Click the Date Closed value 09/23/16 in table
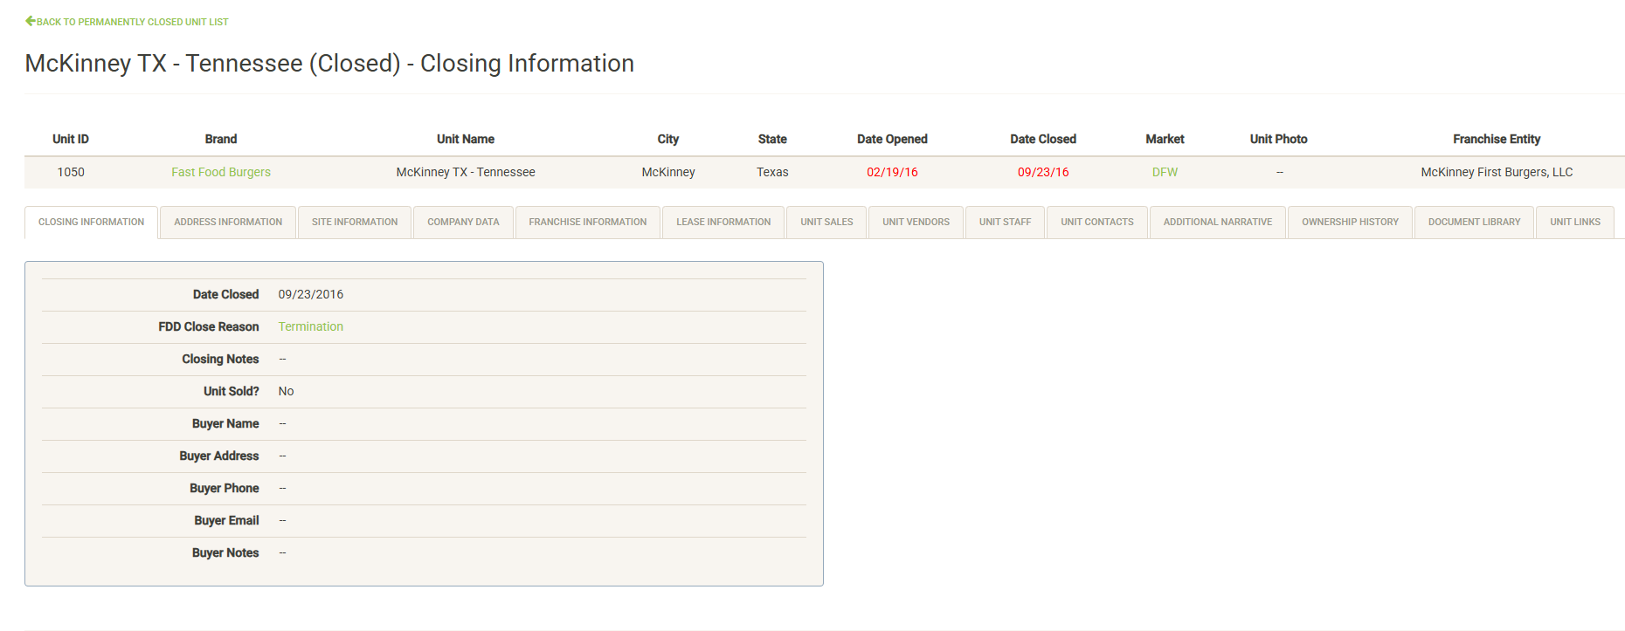The width and height of the screenshot is (1625, 631). [1043, 172]
